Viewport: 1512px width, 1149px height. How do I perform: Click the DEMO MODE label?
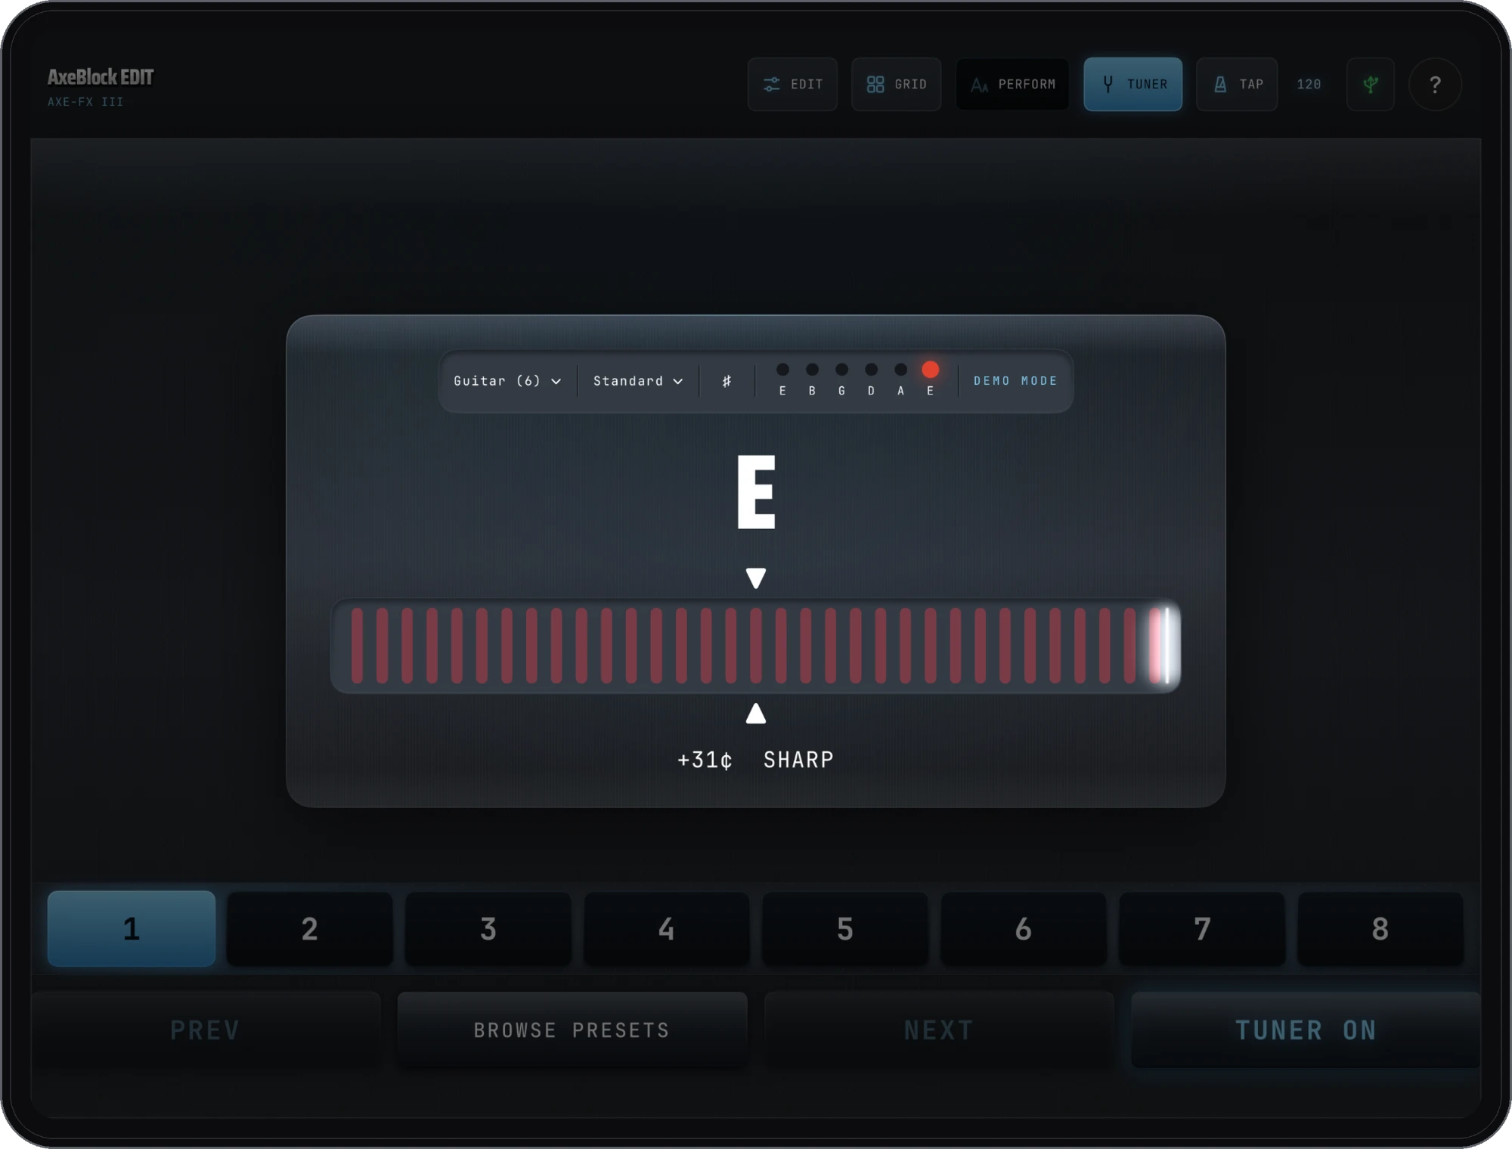pyautogui.click(x=1015, y=381)
